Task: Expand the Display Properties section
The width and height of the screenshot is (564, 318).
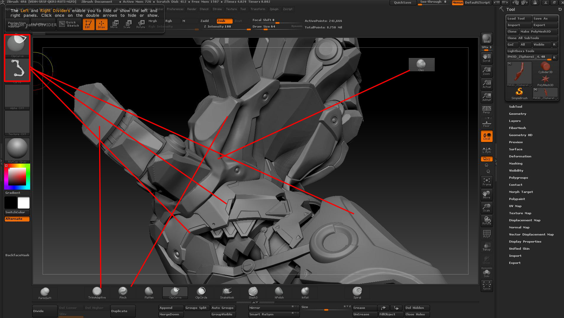Action: coord(525,241)
